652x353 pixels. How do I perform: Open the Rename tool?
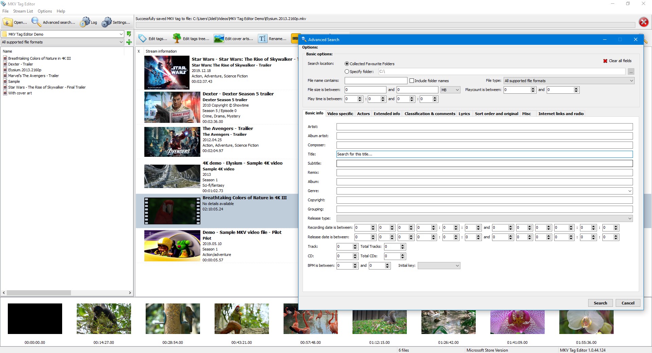click(272, 39)
